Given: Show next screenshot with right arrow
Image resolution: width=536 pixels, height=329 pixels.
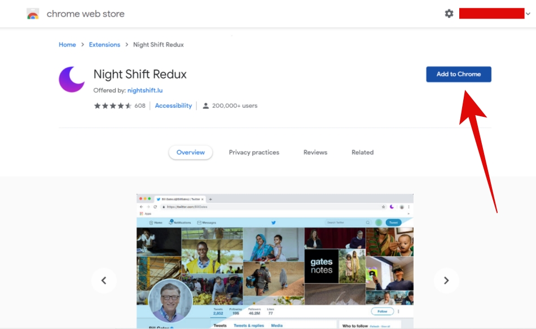Looking at the screenshot, I should 446,280.
